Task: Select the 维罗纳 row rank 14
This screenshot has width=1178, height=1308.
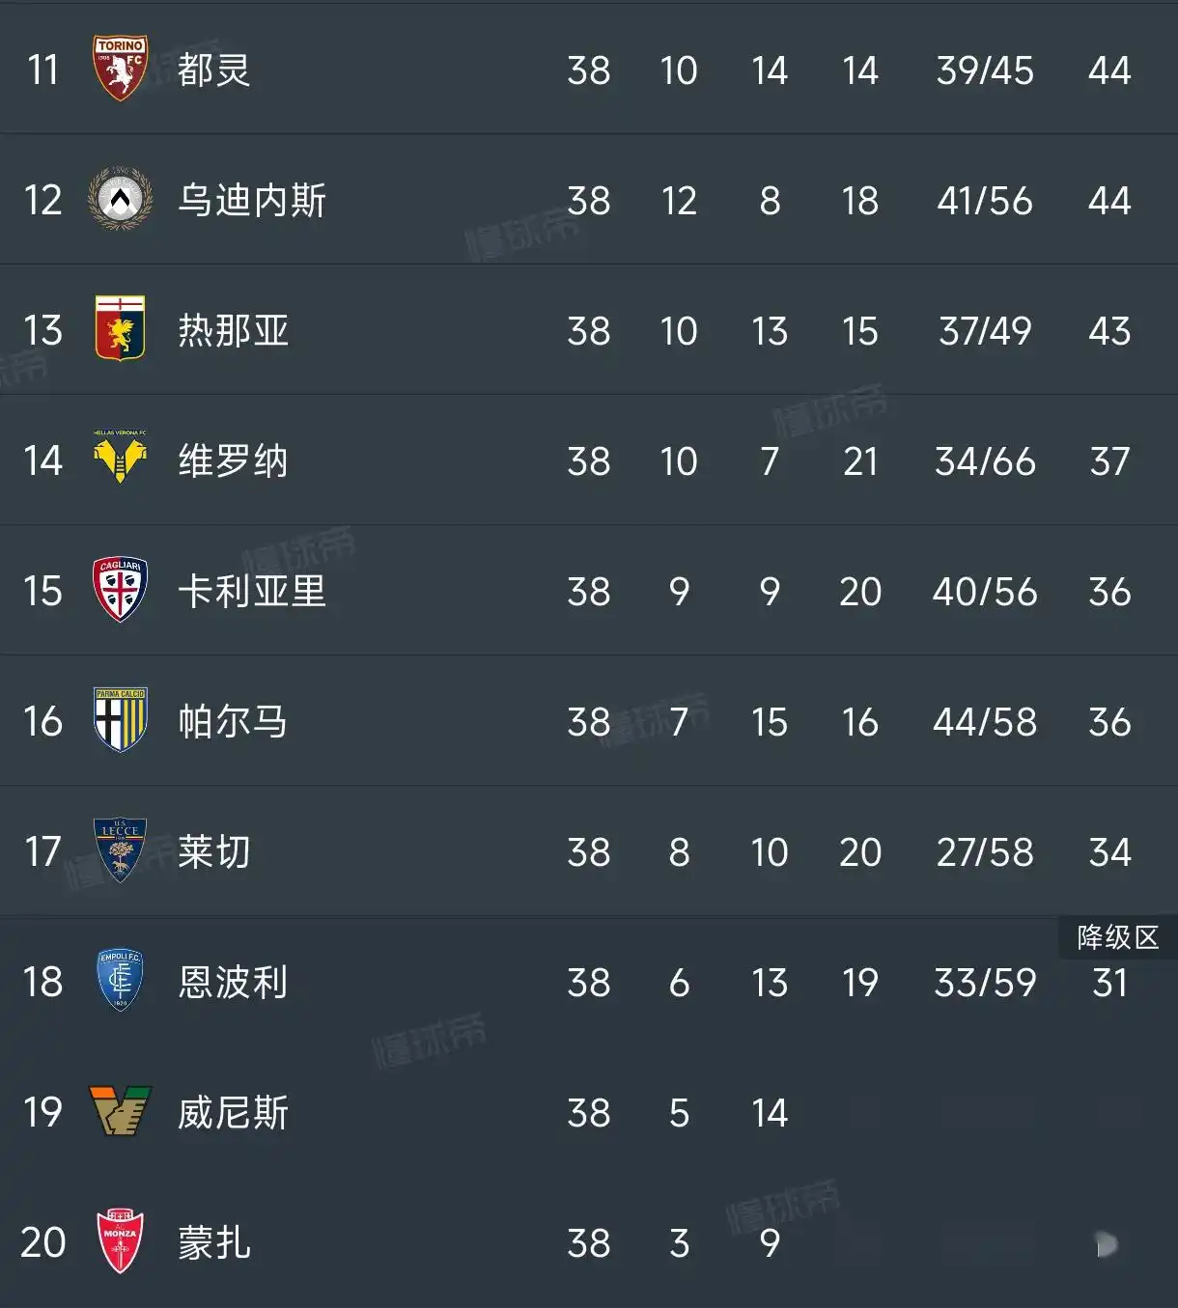Action: 42,460
